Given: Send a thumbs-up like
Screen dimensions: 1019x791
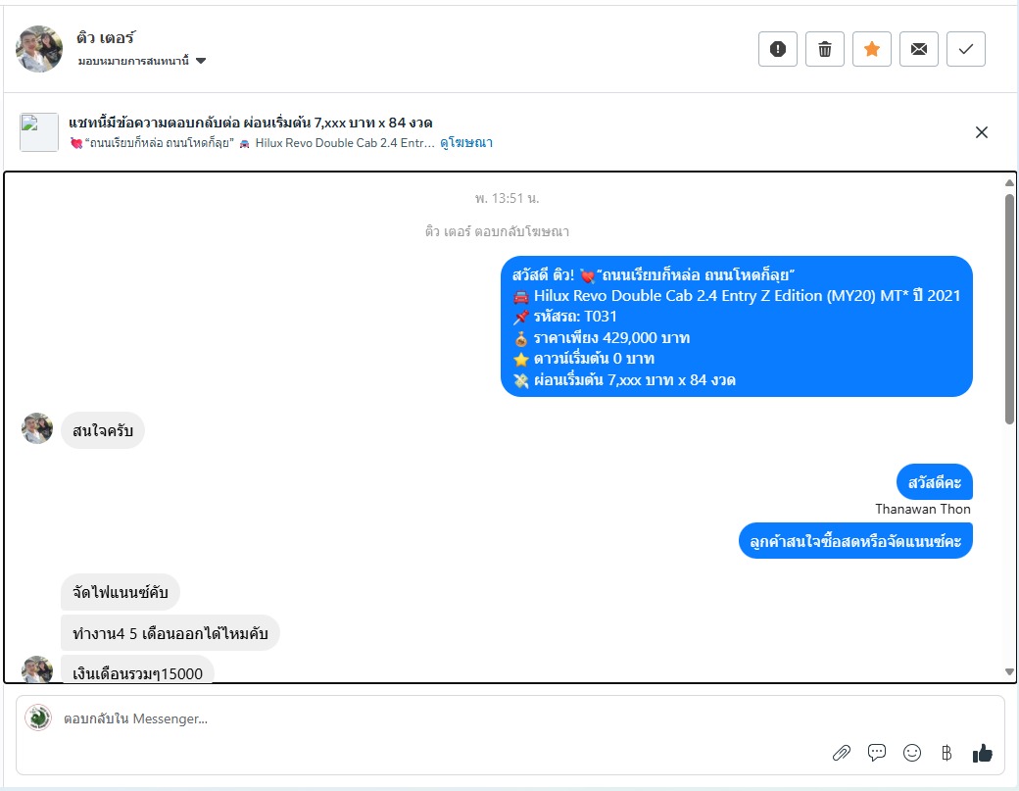Looking at the screenshot, I should 983,753.
